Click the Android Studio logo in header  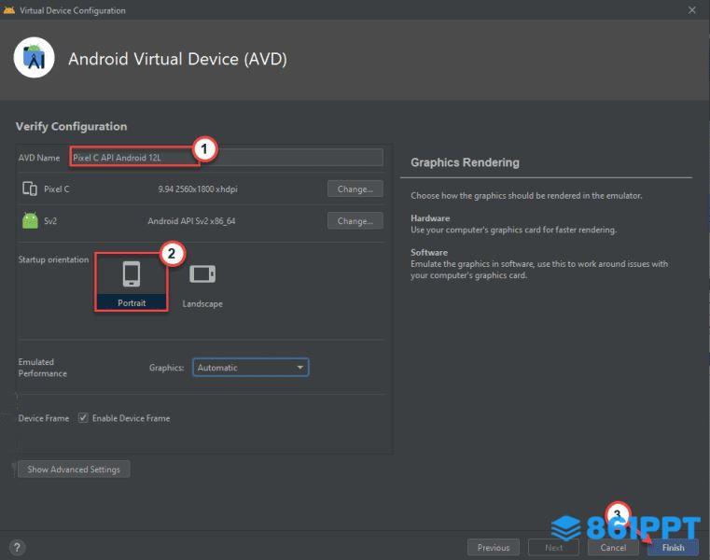click(x=35, y=58)
